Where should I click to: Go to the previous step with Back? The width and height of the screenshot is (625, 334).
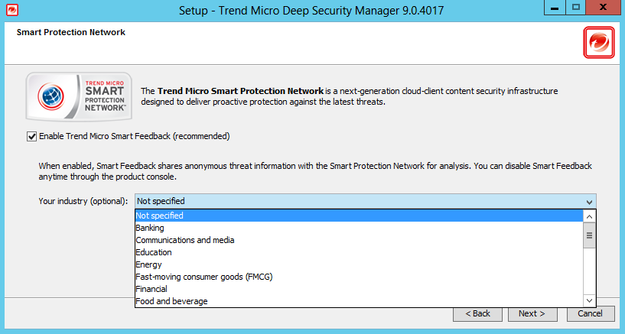point(477,313)
